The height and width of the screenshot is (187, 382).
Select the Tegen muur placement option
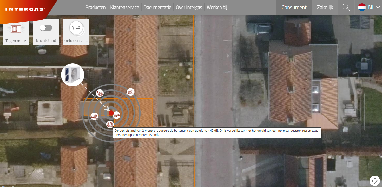coord(16,32)
